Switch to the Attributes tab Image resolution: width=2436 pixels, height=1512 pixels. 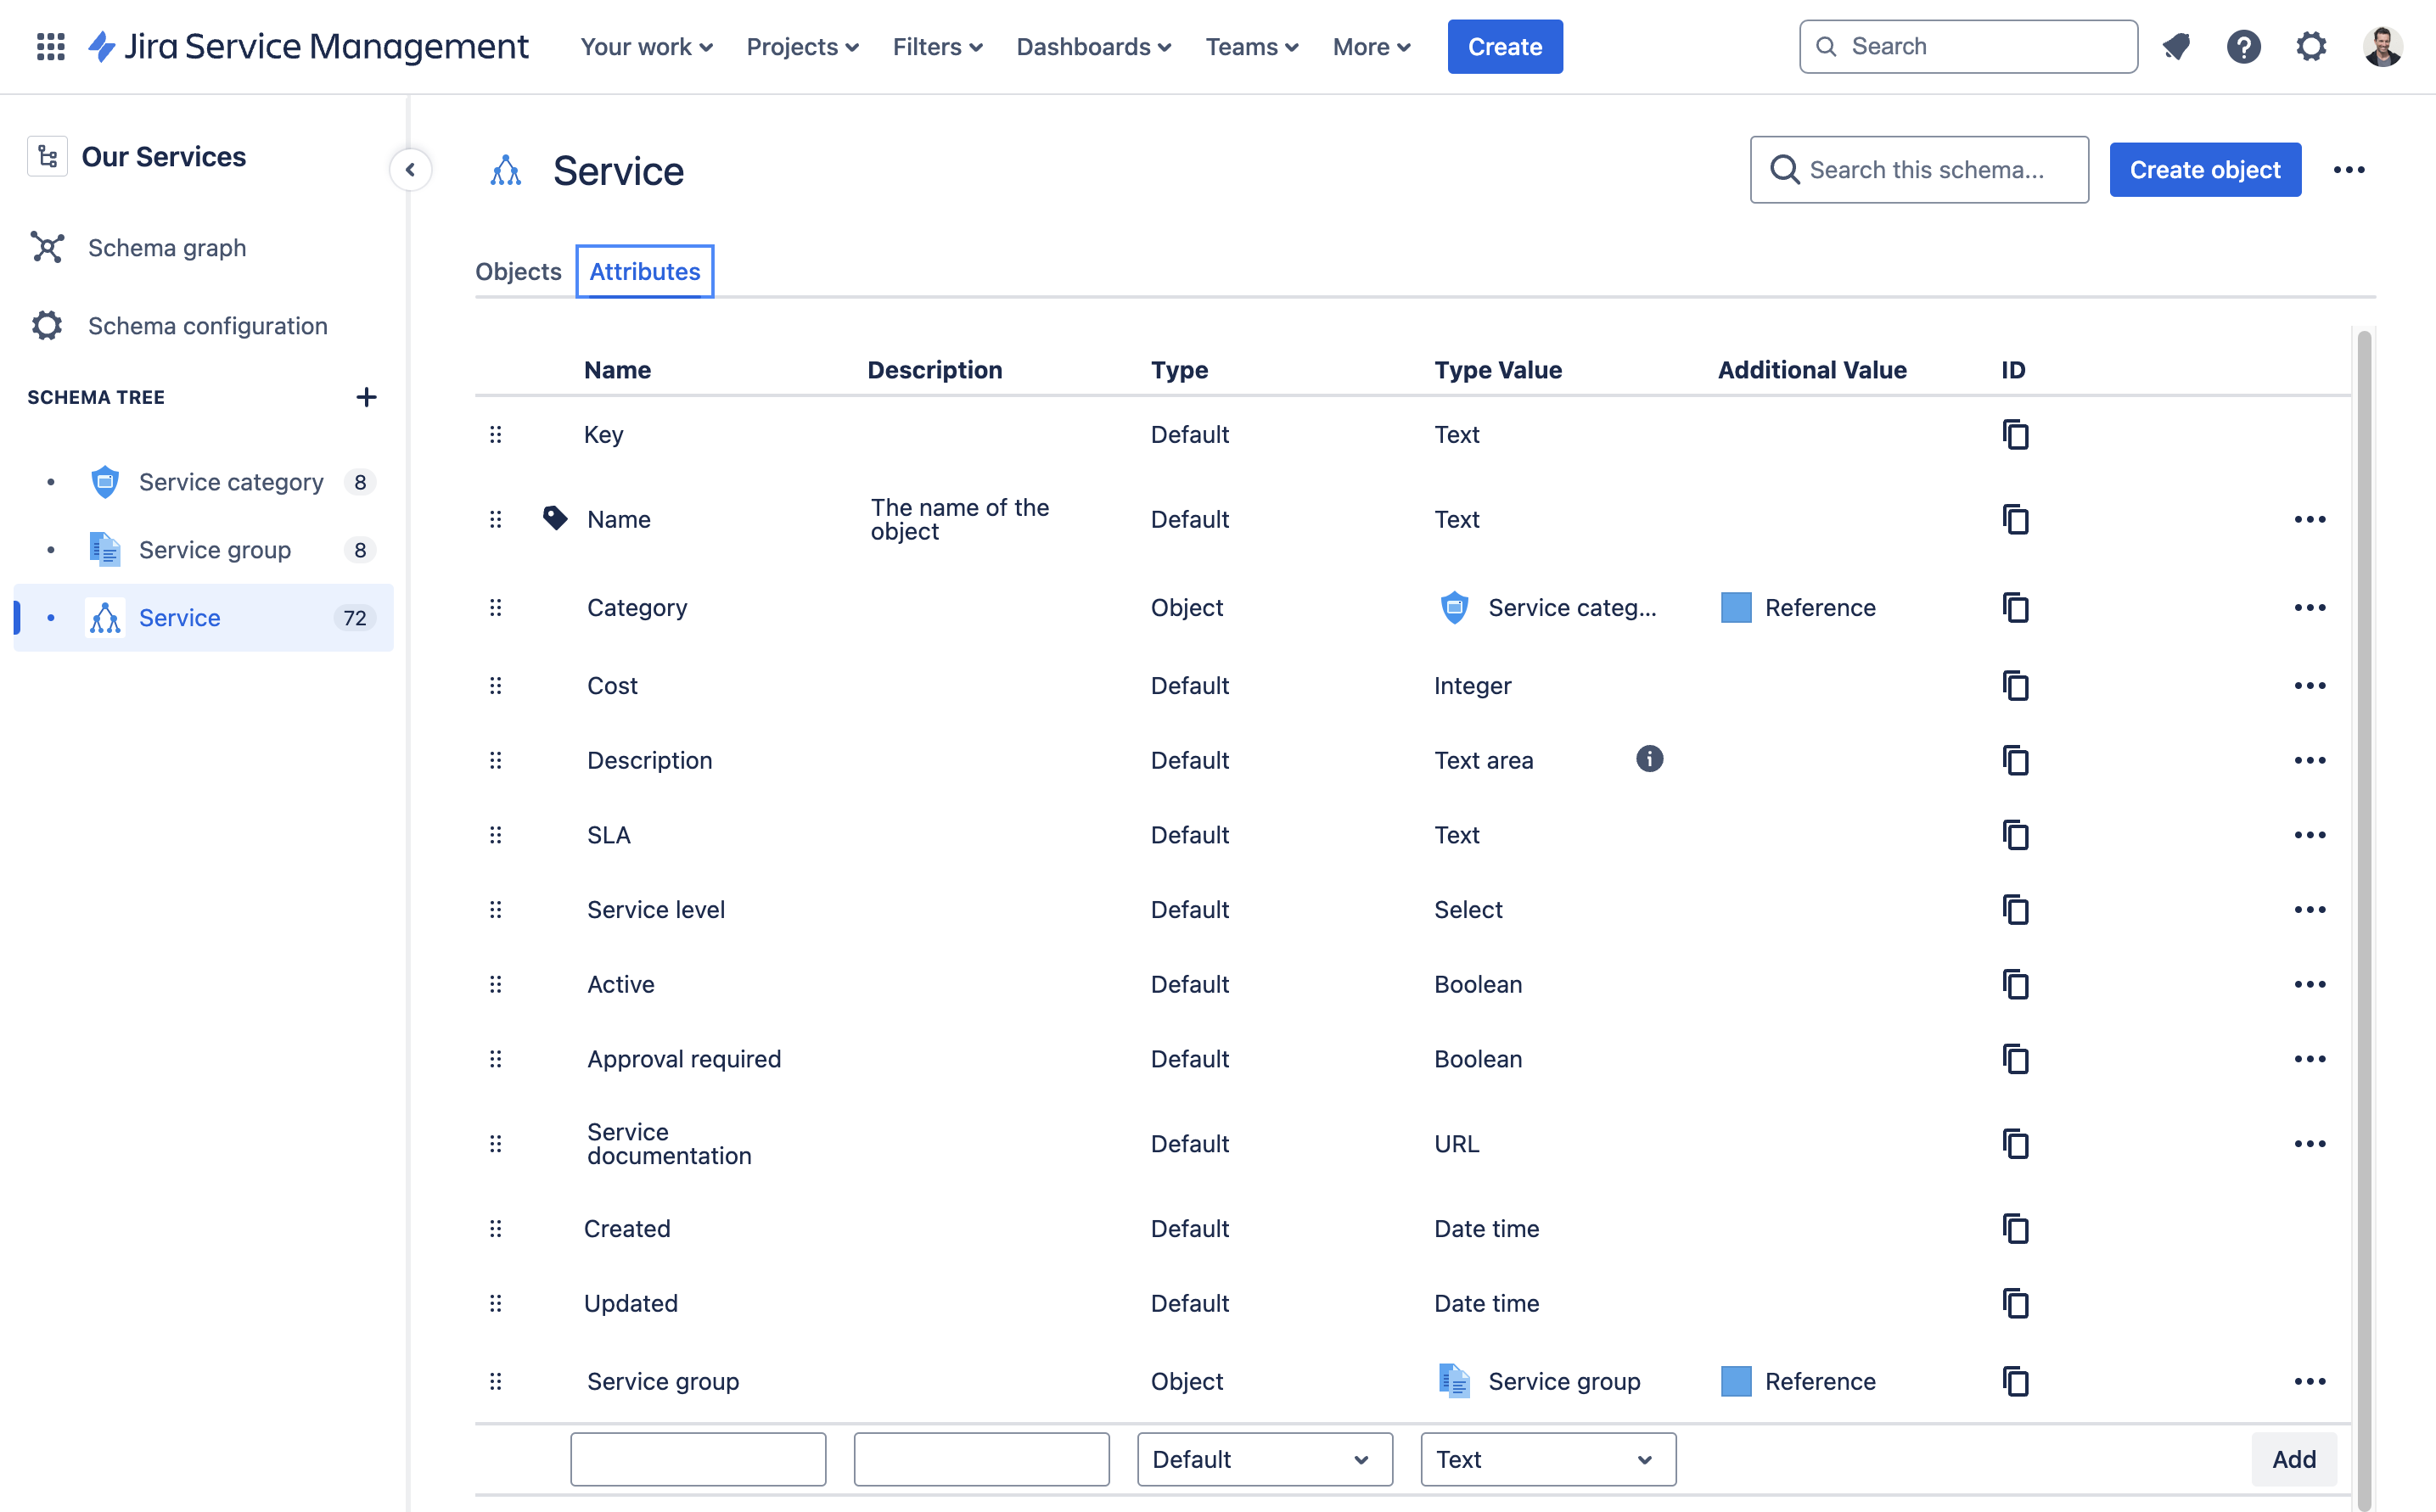point(645,270)
